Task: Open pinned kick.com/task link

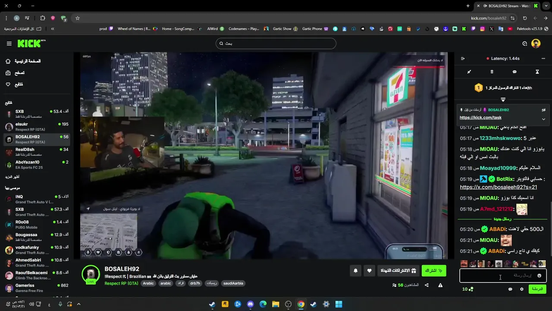Action: click(x=480, y=117)
